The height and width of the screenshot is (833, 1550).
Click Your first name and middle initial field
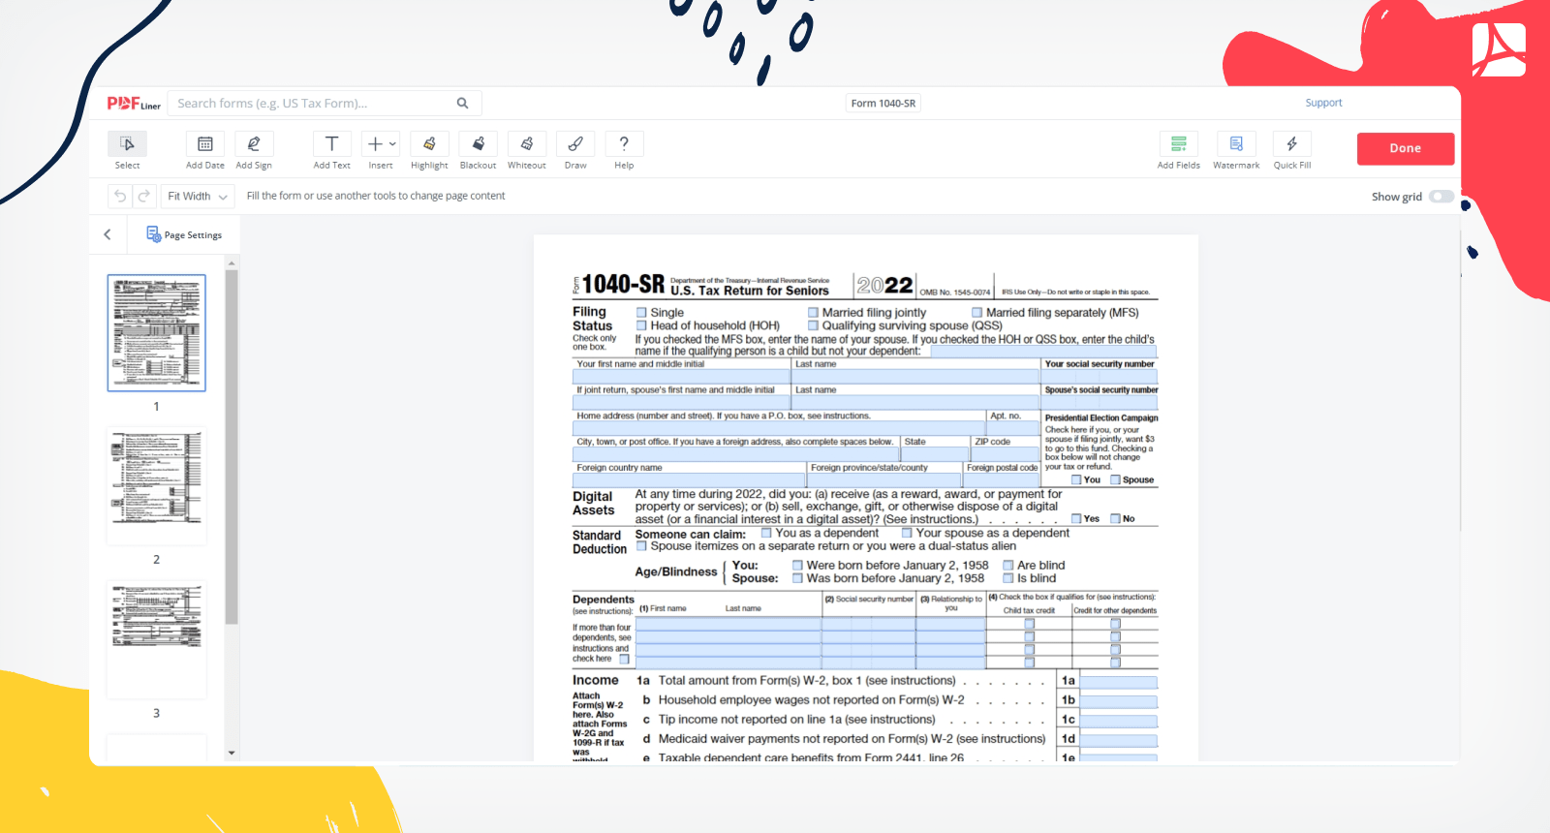tap(681, 377)
